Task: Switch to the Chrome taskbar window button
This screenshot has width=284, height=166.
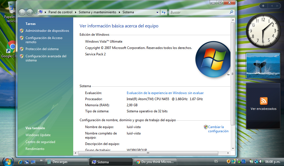Action: [155, 162]
